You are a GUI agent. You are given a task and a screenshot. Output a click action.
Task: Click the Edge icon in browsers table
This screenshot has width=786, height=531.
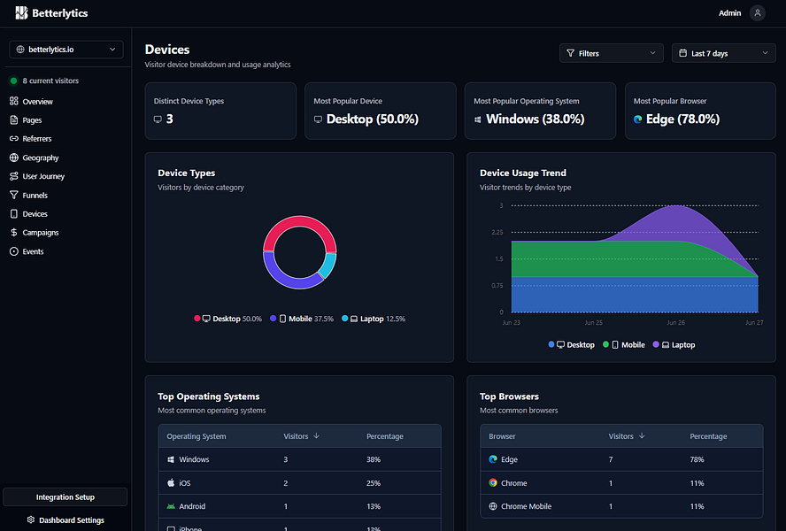point(493,458)
